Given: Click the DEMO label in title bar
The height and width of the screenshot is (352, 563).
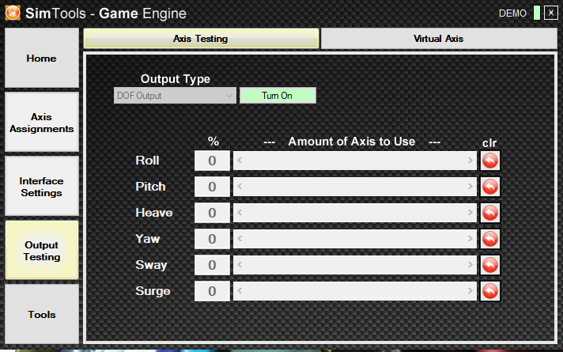Looking at the screenshot, I should pos(512,13).
